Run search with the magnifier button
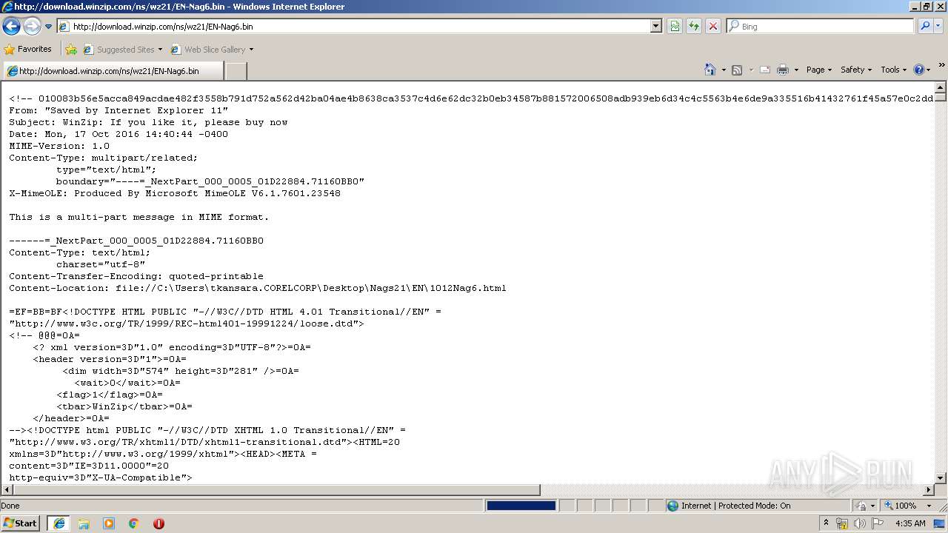Screen dimensions: 948x533 tap(925, 26)
